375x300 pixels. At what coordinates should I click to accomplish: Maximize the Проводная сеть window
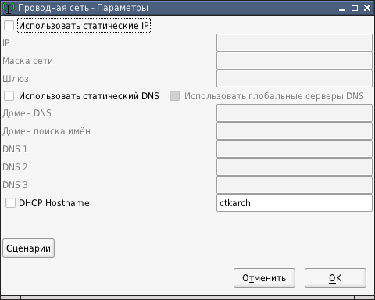point(355,8)
